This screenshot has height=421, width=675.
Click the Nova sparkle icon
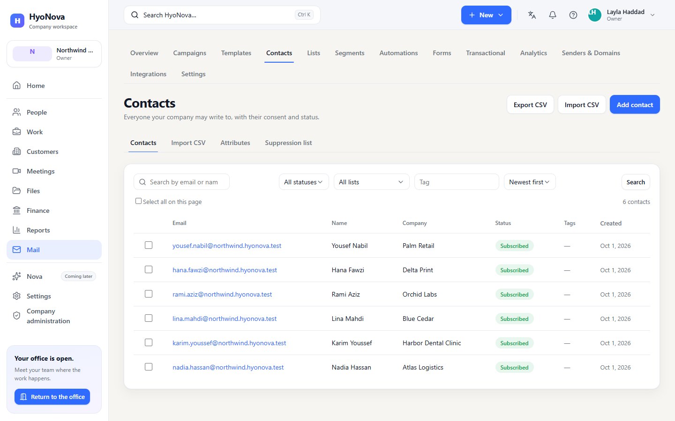(x=17, y=276)
